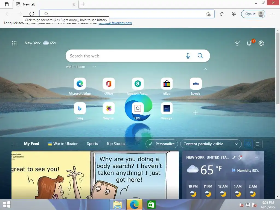Select the My Feed tab
Screen dimensions: 280x210
[32, 144]
